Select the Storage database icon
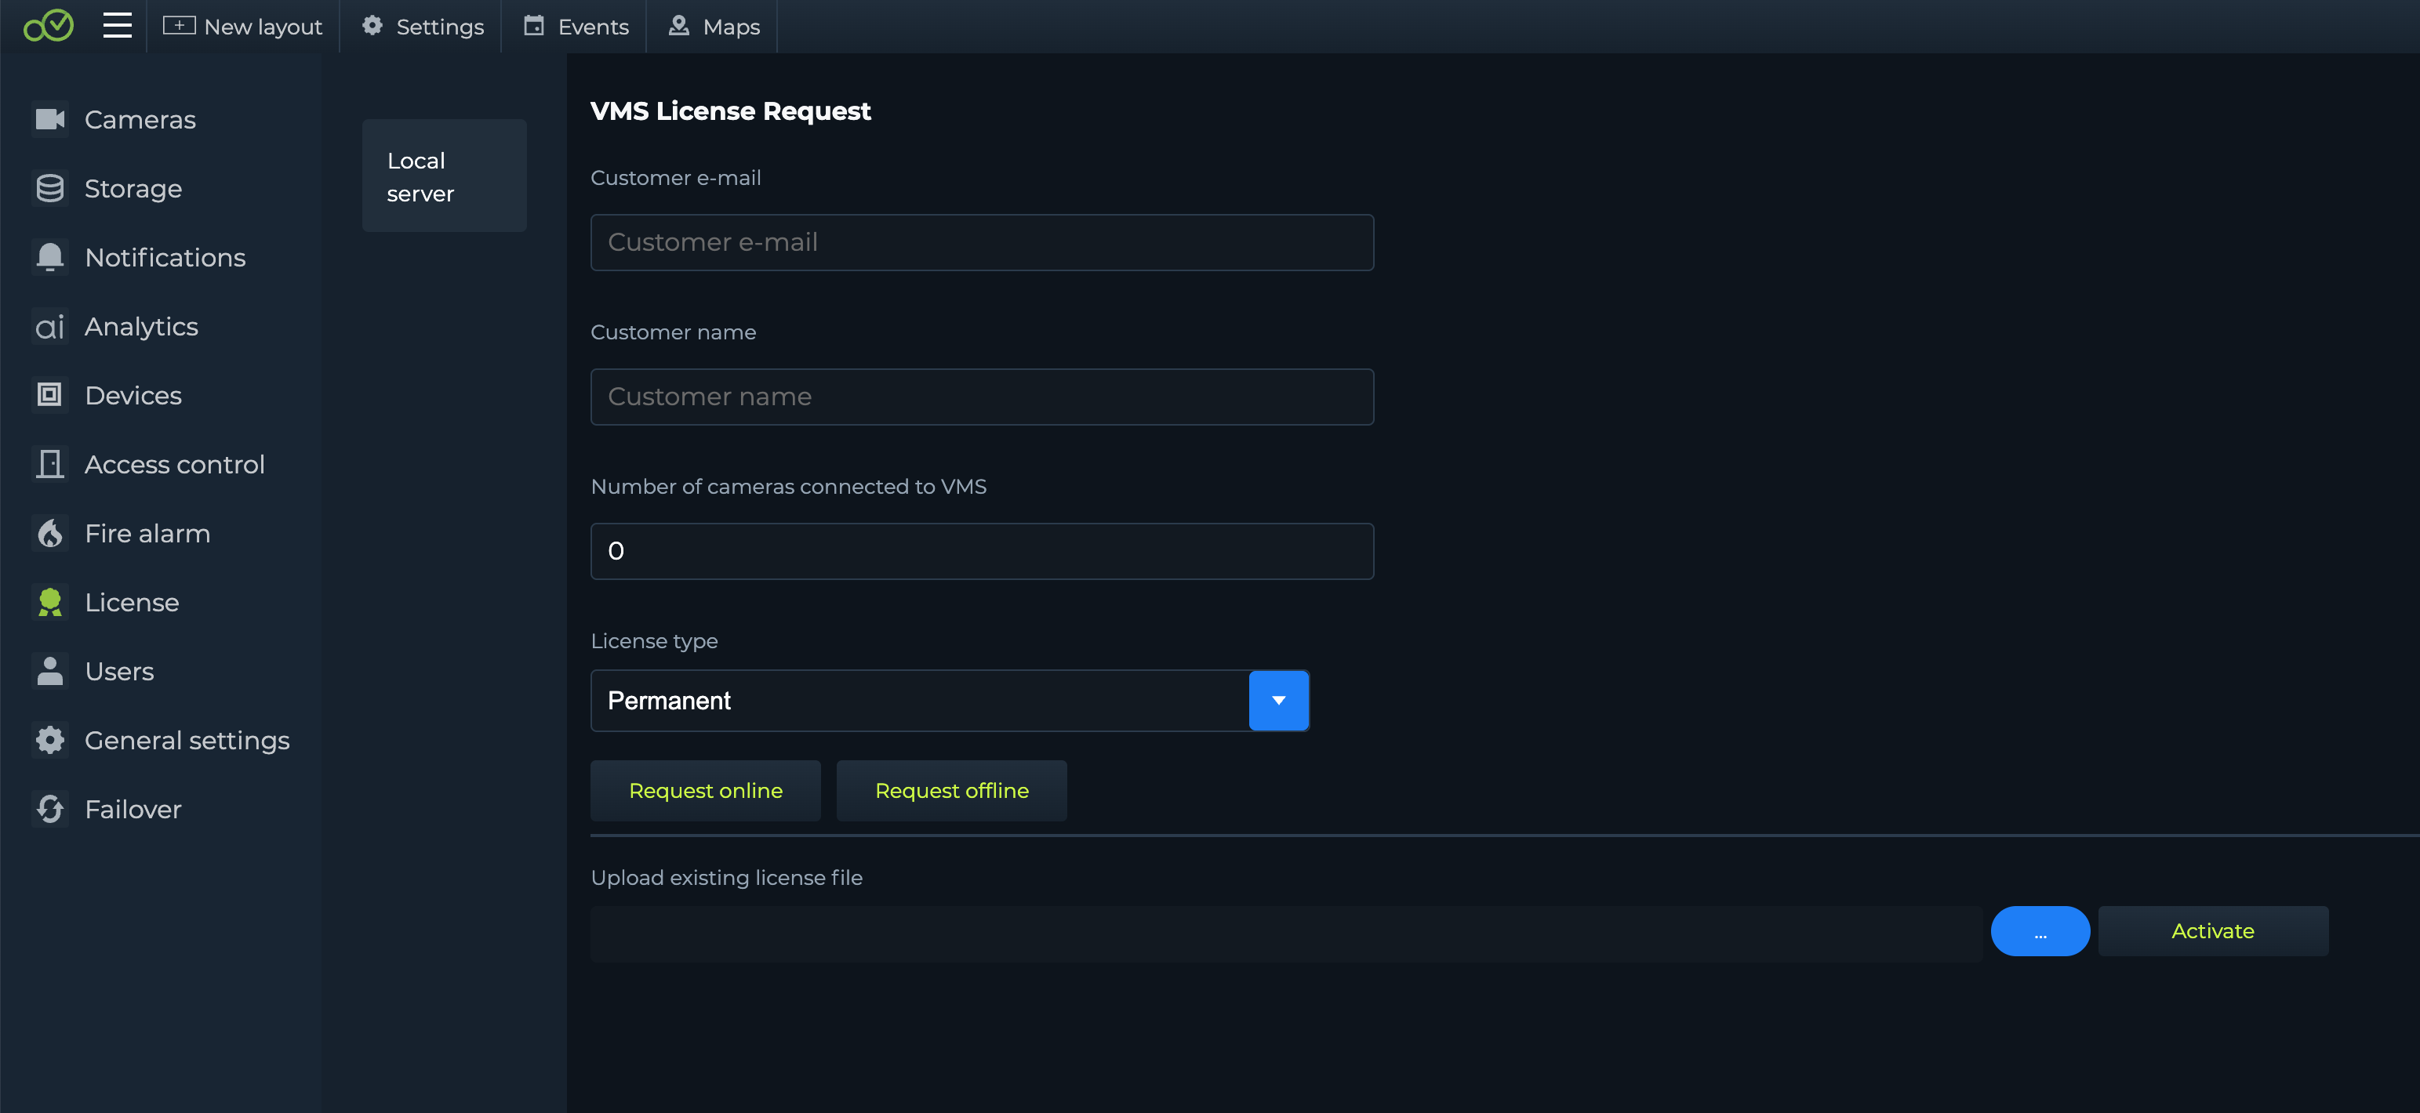 [x=49, y=189]
